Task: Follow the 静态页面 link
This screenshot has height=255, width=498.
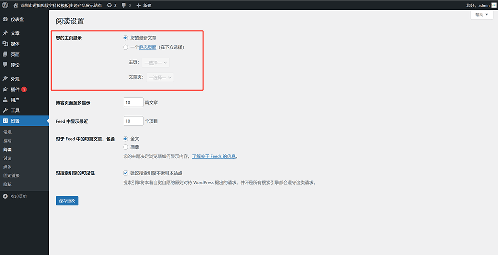Action: click(x=148, y=47)
